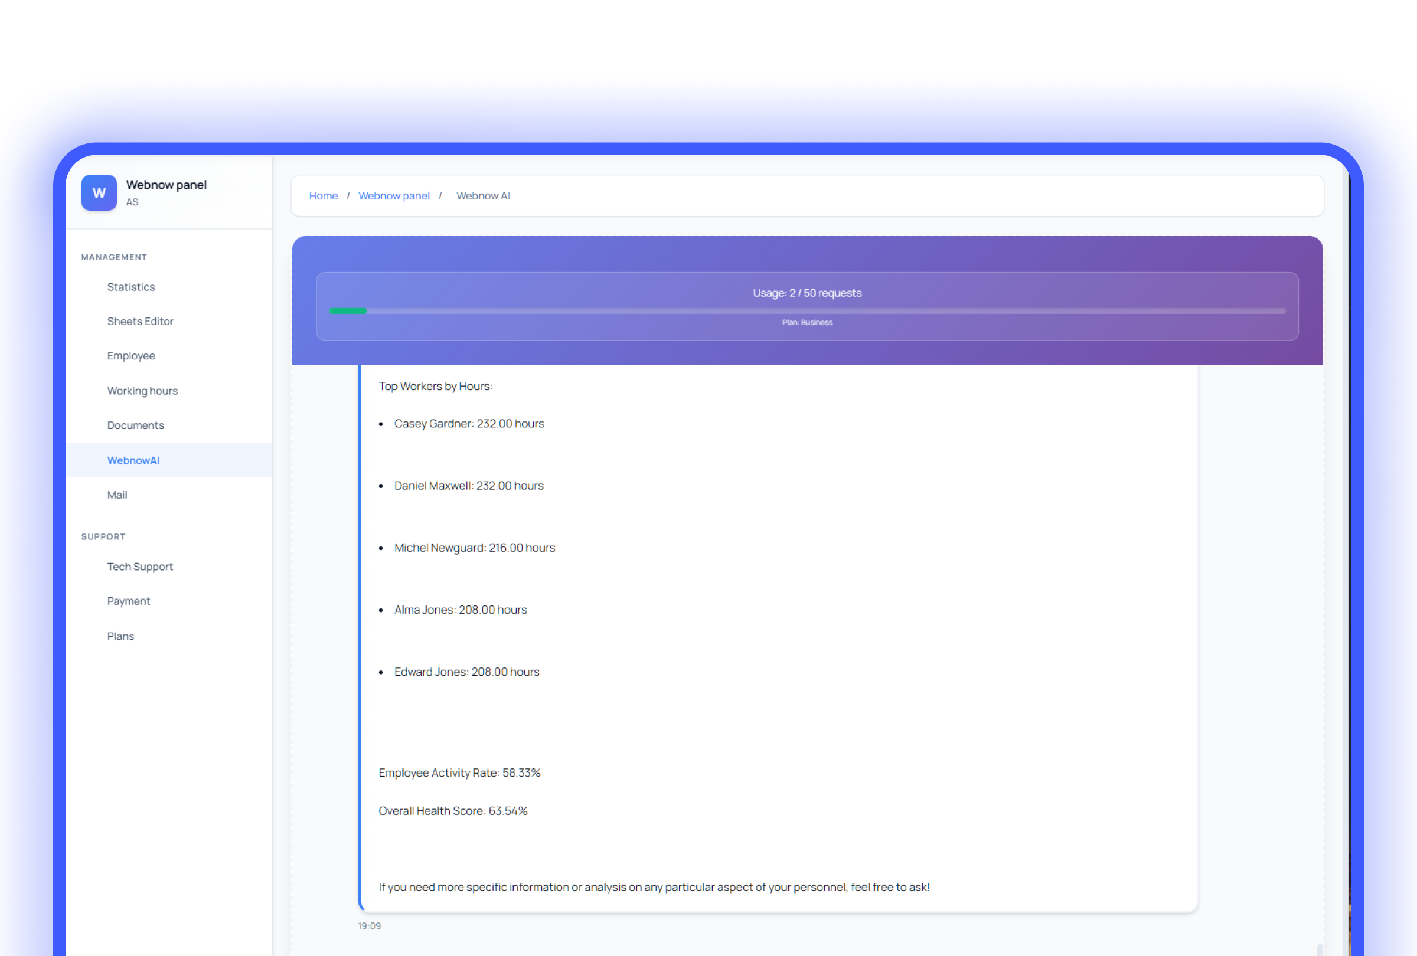Screen dimensions: 1417x956
Task: Click the Webnow panel title text
Action: point(166,185)
